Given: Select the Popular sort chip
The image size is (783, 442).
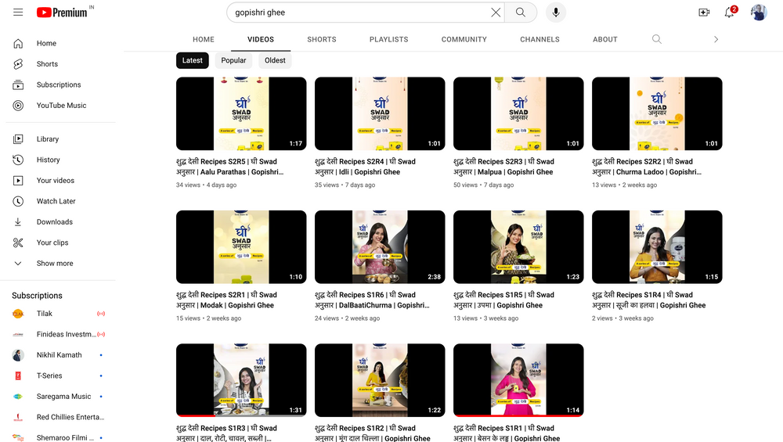Looking at the screenshot, I should [233, 60].
